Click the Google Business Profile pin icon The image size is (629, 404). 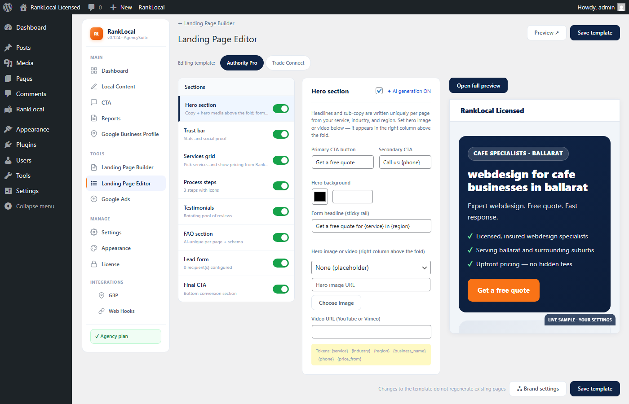pyautogui.click(x=94, y=134)
